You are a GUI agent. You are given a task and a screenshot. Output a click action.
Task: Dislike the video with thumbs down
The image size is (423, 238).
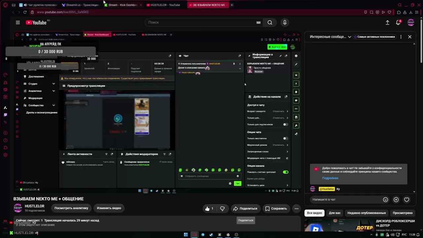coord(222,209)
